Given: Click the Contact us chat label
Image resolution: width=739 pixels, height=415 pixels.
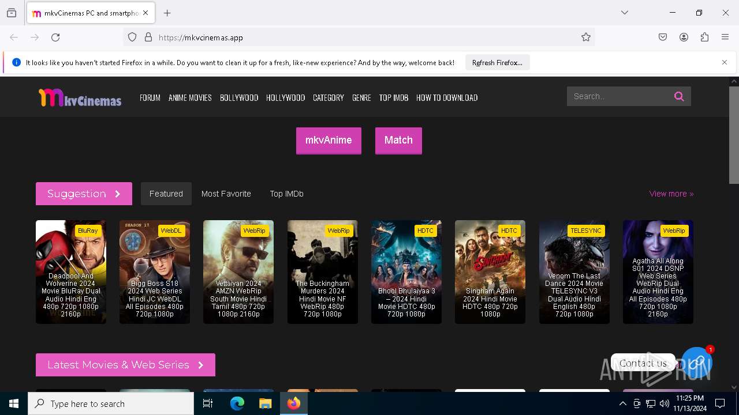Looking at the screenshot, I should pyautogui.click(x=643, y=363).
